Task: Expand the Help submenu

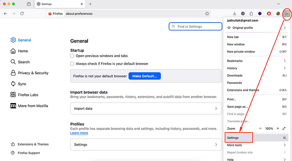Action: (x=257, y=159)
